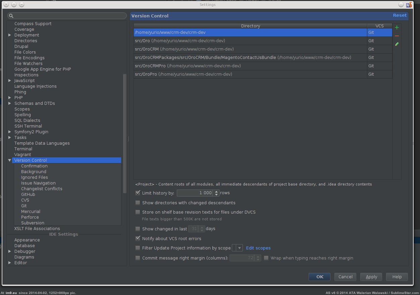Increase the Limit history rows stepper
The width and height of the screenshot is (420, 295).
pyautogui.click(x=216, y=192)
